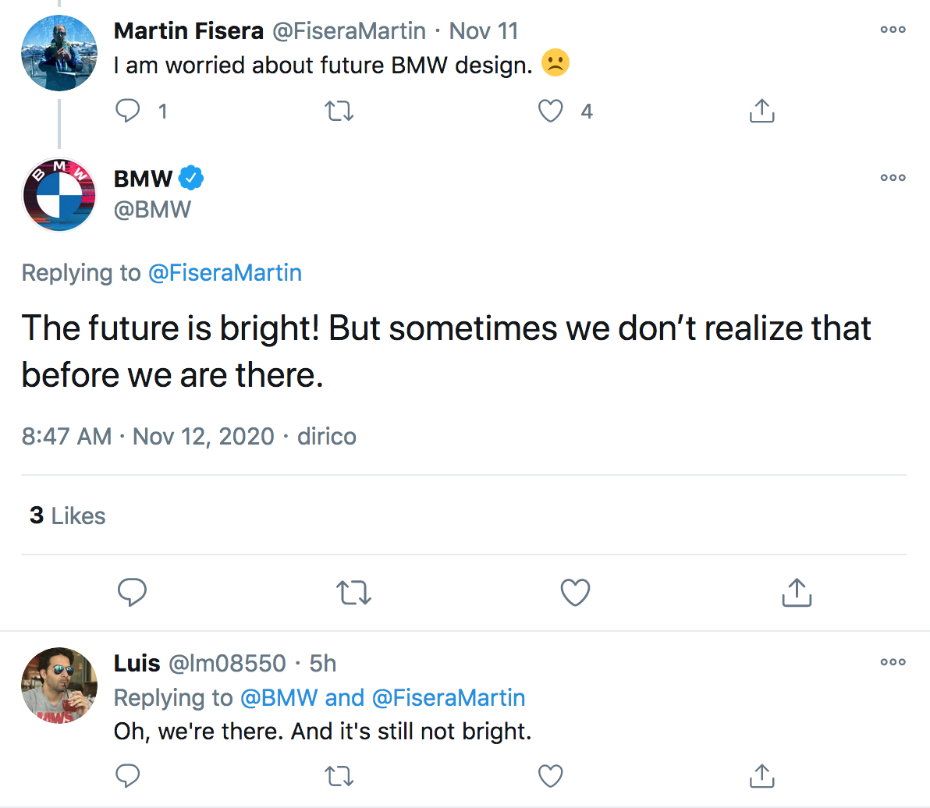Retweet Luis's reply
The image size is (930, 808).
339,775
